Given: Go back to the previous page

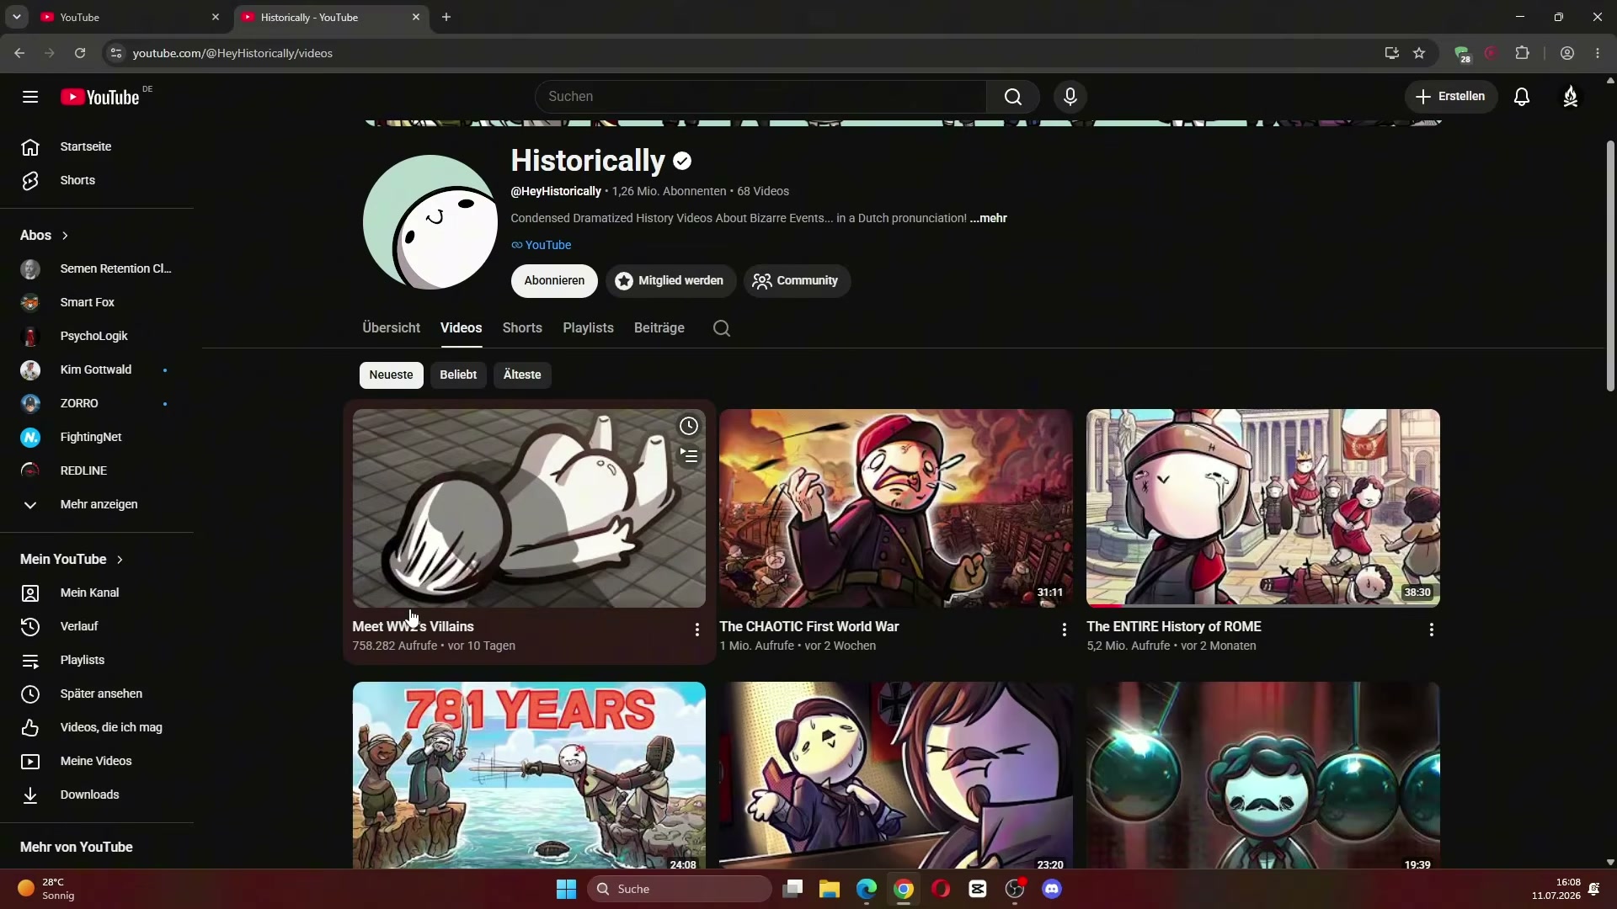Looking at the screenshot, I should 19,53.
